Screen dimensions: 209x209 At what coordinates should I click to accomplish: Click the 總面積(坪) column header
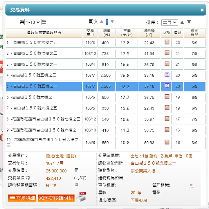click(149, 33)
